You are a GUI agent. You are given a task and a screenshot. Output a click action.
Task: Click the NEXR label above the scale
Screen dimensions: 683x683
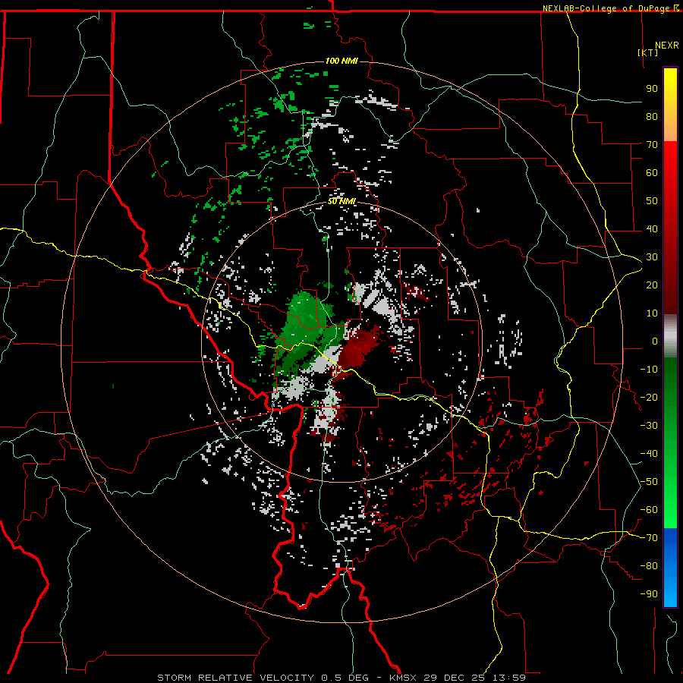pos(667,46)
